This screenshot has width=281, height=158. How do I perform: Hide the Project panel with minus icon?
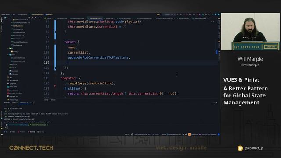(42, 18)
